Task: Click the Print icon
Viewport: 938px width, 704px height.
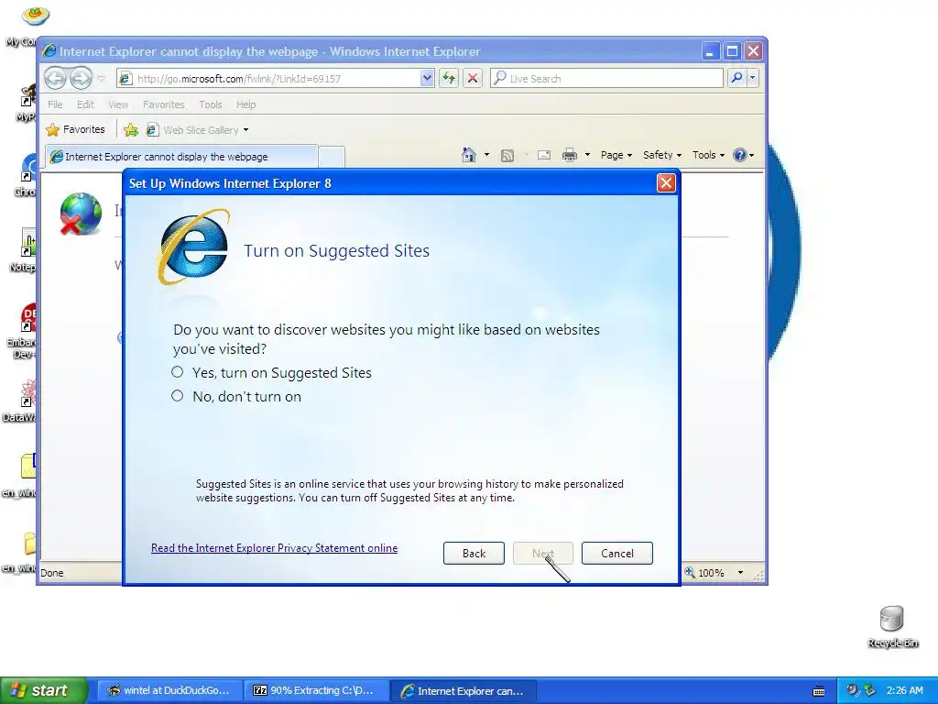Action: (570, 156)
